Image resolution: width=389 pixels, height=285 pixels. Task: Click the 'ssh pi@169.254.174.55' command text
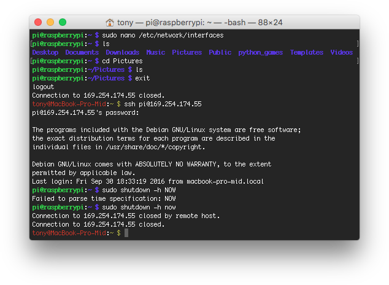(x=163, y=104)
